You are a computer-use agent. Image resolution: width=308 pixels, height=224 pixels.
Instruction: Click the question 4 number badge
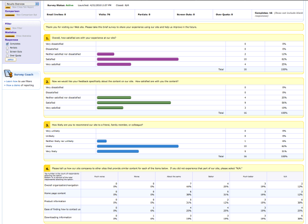click(x=47, y=168)
